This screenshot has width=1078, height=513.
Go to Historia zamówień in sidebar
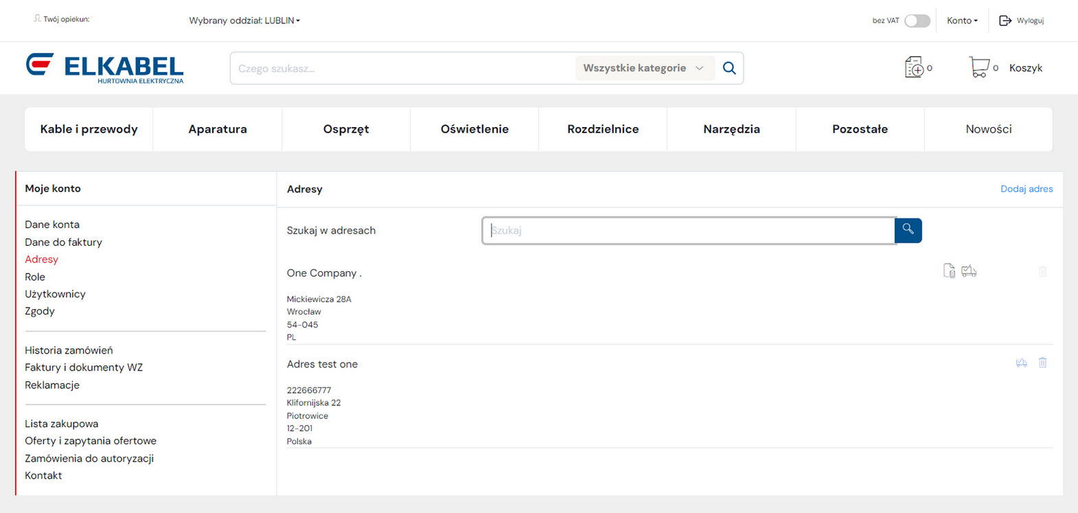[69, 350]
